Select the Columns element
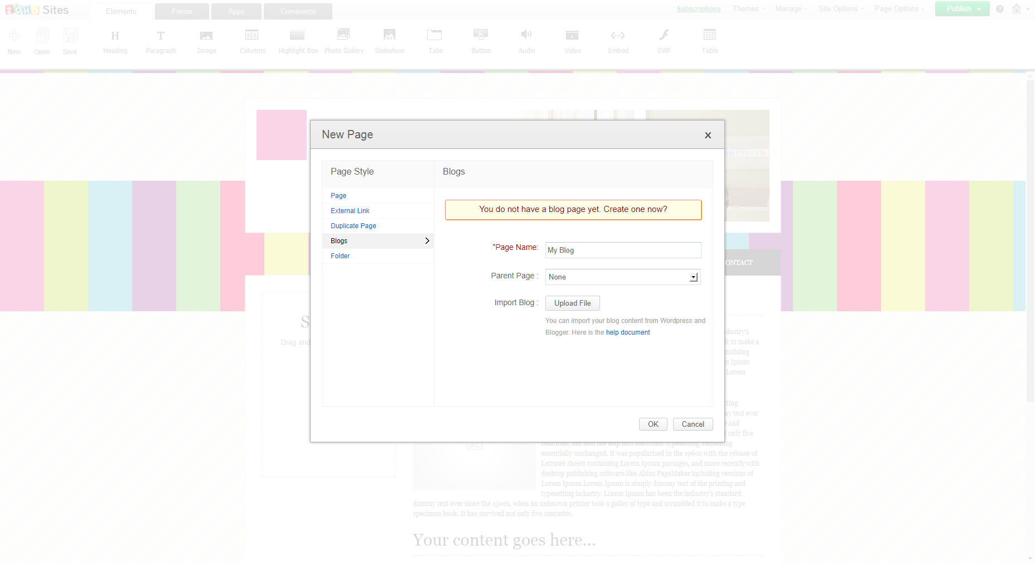 tap(253, 41)
